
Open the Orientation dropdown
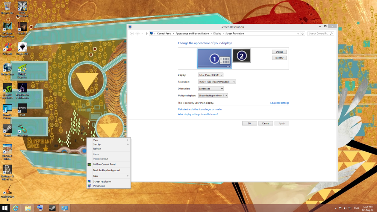[x=211, y=89]
